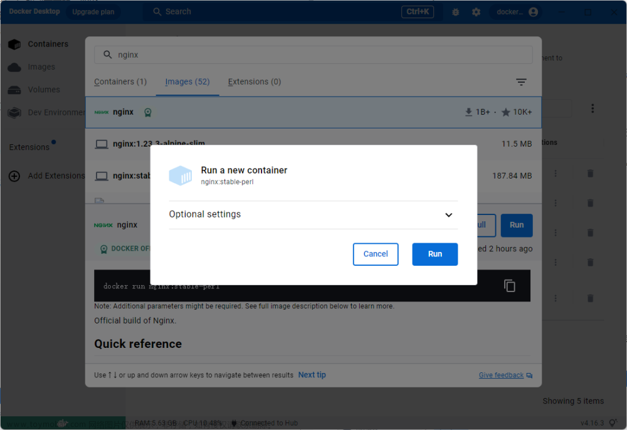627x430 pixels.
Task: Delete the first container row with trash icon
Action: [590, 174]
